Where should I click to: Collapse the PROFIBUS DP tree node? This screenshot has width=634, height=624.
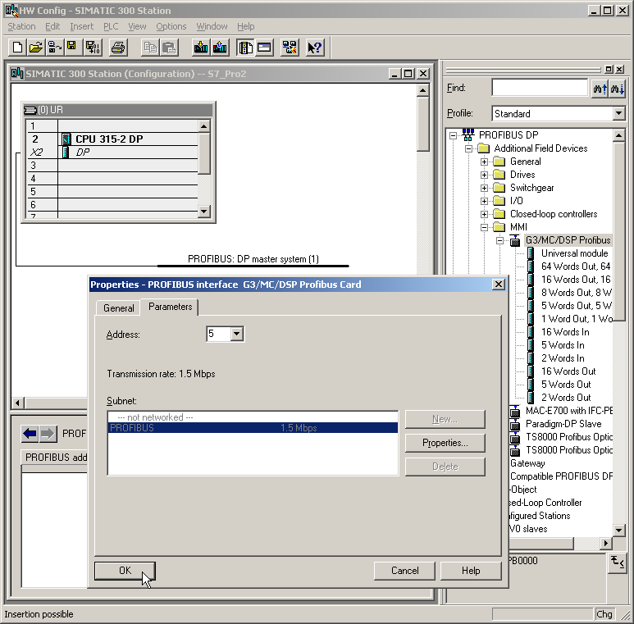pyautogui.click(x=454, y=135)
